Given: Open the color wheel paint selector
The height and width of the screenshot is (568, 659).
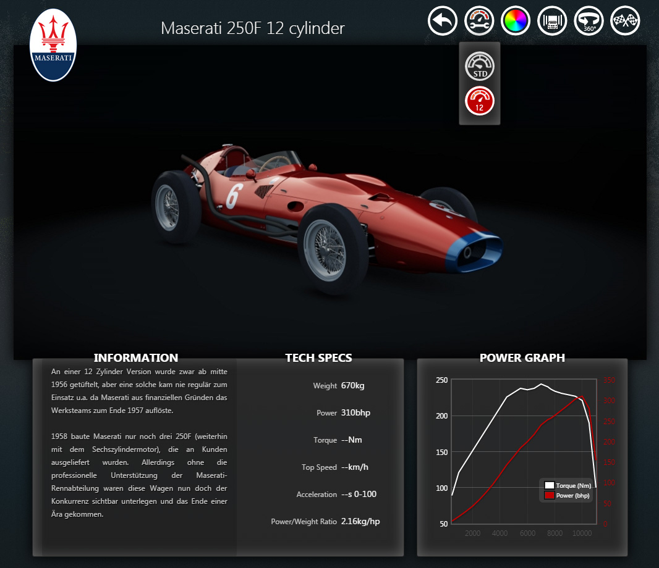Looking at the screenshot, I should (516, 20).
